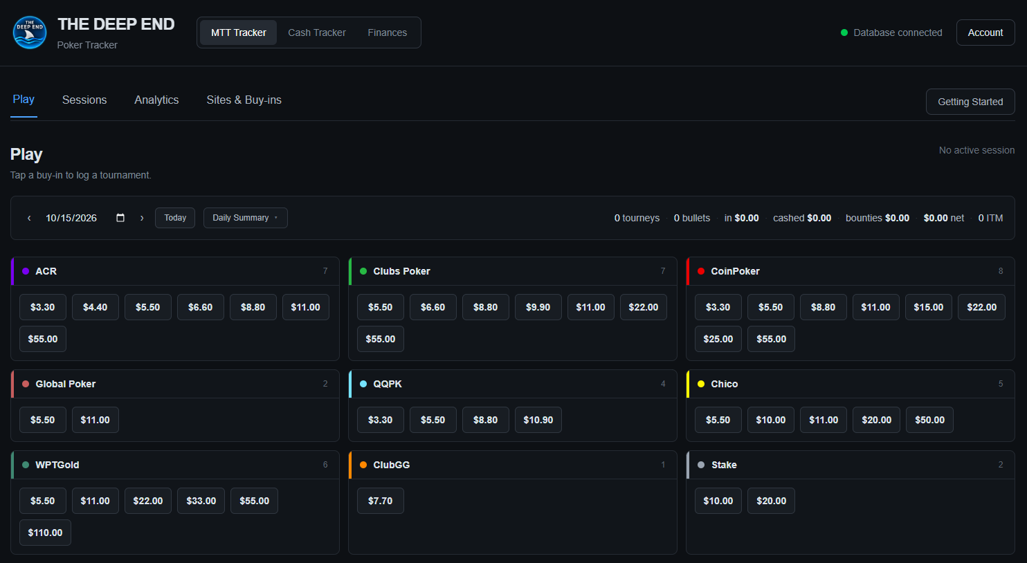This screenshot has height=563, width=1027.
Task: Click the date input field 10/15/2026
Action: [x=86, y=218]
